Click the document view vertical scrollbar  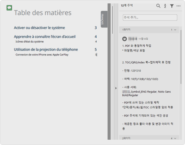(x=112, y=20)
